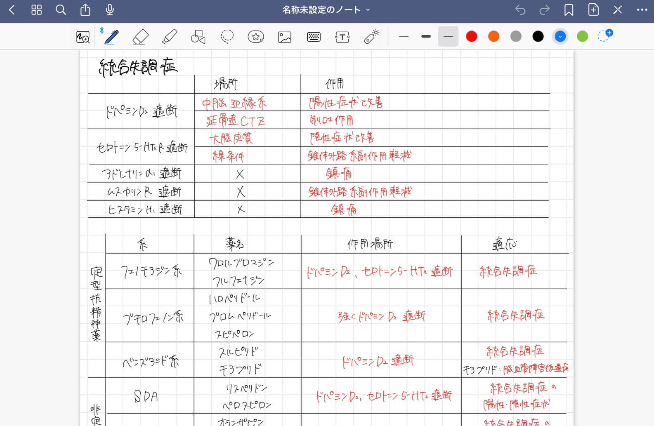
Task: Go back to the documents list
Action: click(x=12, y=10)
